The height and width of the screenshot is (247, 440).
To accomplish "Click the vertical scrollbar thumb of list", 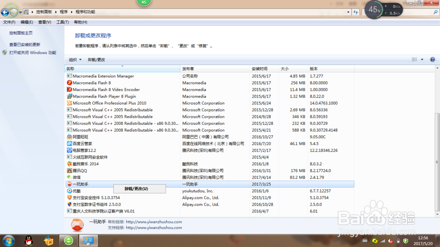I will pos(437,162).
